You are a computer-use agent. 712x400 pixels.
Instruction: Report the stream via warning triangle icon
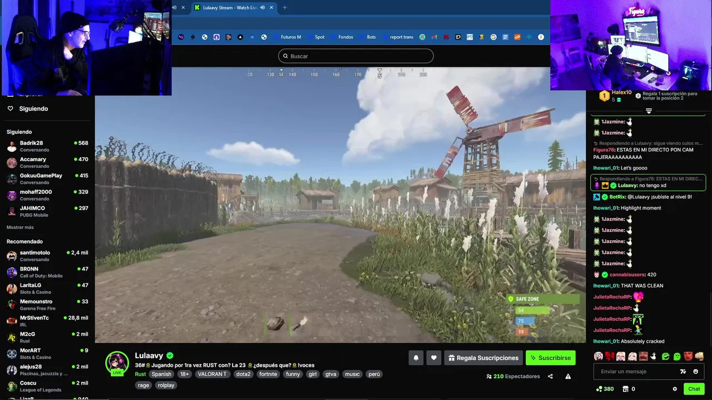[568, 376]
